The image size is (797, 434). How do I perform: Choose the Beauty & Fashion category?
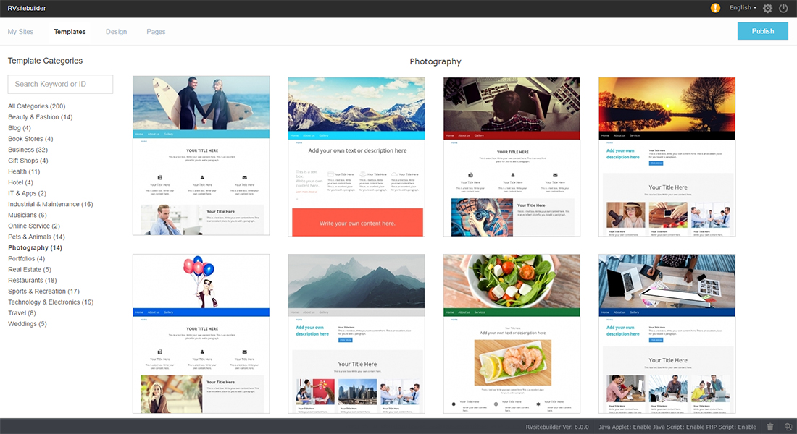coord(40,117)
